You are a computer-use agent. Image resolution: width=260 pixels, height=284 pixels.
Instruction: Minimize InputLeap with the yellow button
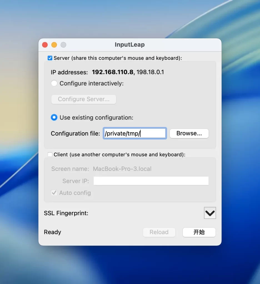[x=54, y=45]
